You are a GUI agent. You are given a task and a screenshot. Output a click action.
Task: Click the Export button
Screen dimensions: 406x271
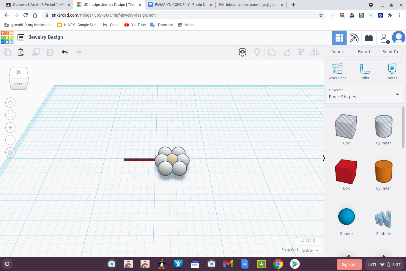pos(364,52)
